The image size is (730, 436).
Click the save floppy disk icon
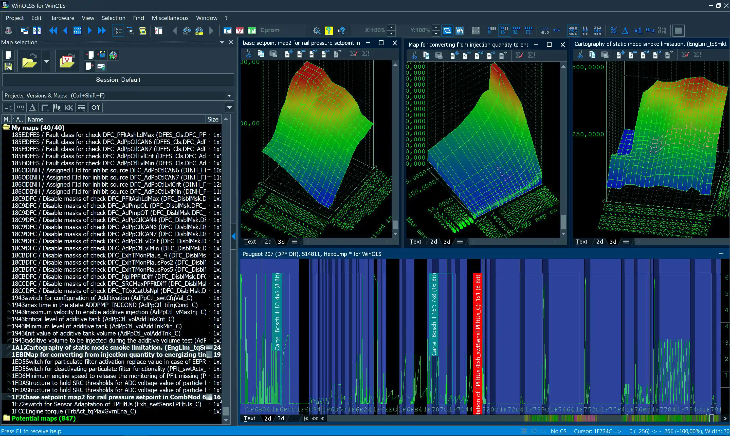8,67
